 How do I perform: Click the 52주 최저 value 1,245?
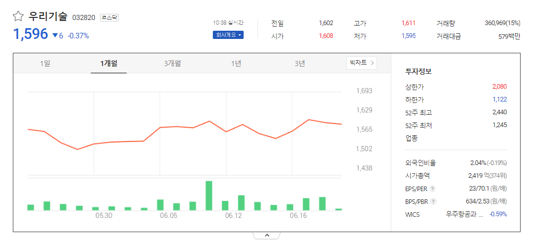coord(500,125)
